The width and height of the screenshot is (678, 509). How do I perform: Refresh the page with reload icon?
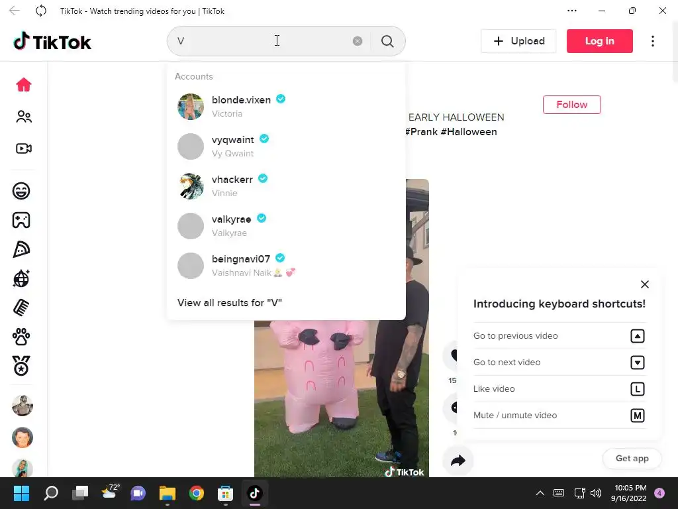(x=41, y=11)
